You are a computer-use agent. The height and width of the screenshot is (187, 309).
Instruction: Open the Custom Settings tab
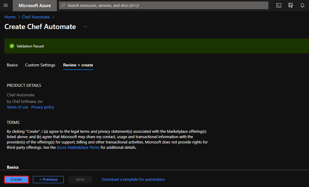[x=40, y=65]
